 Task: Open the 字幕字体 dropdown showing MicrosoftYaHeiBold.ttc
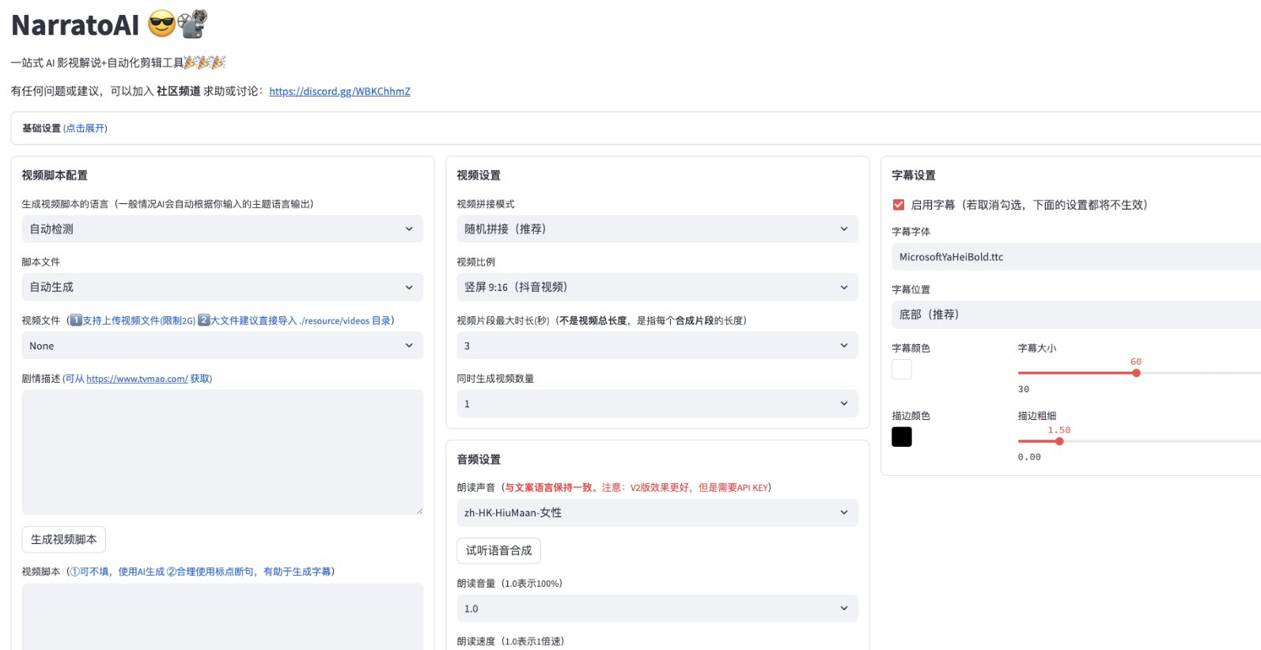click(x=1076, y=257)
